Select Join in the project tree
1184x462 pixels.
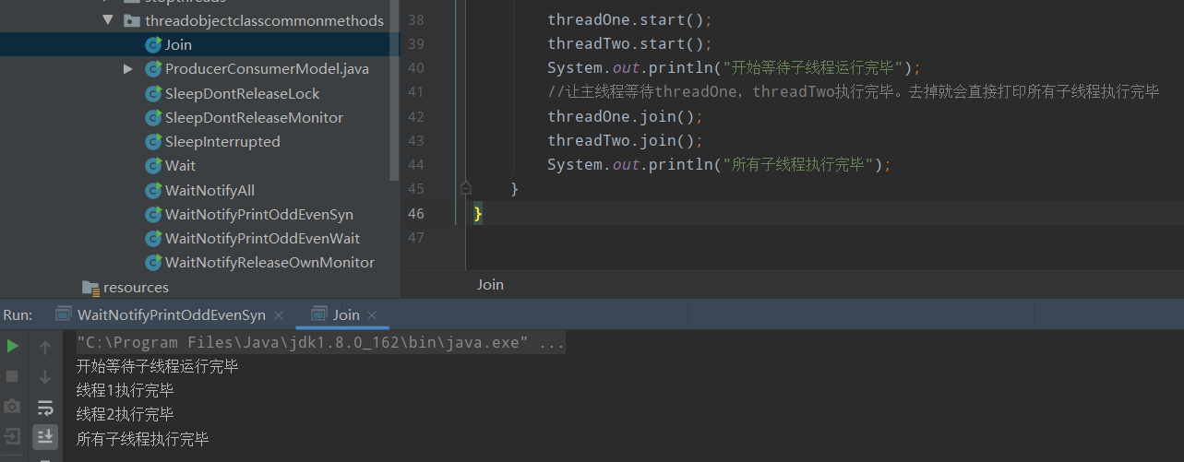point(179,44)
